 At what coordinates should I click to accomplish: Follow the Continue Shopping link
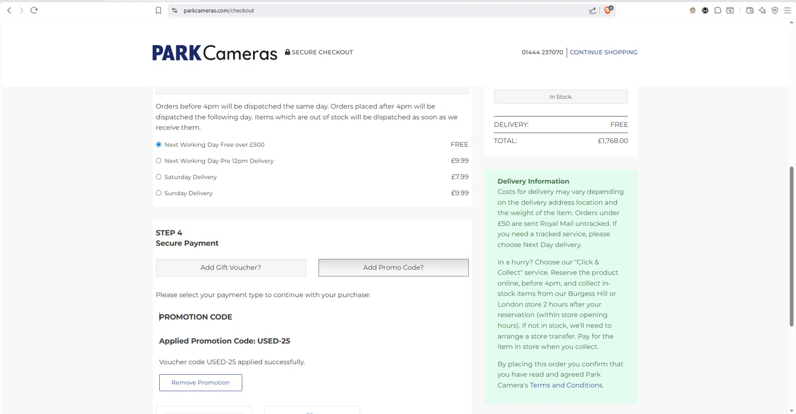[603, 52]
